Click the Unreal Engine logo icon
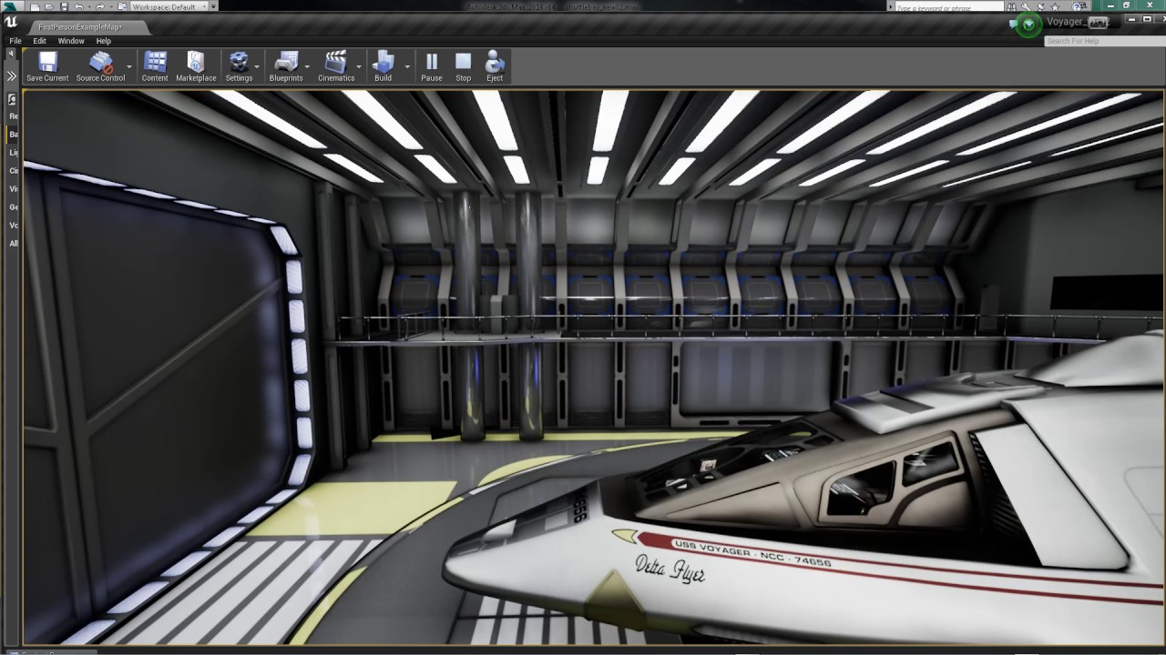The height and width of the screenshot is (655, 1166). pyautogui.click(x=11, y=24)
